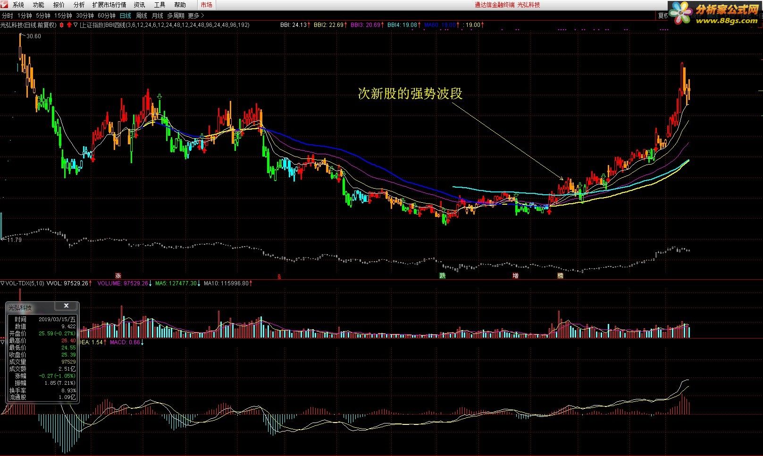
Task: Close the 光弘科技 info panel
Action: 66,306
